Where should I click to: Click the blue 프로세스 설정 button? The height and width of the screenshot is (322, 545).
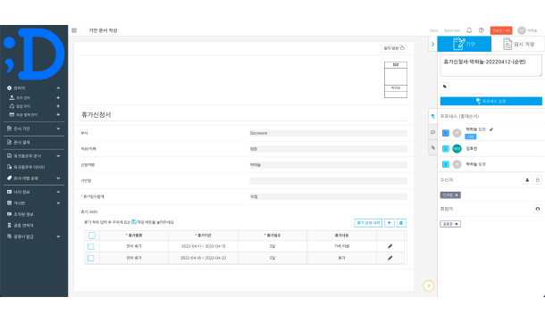click(x=490, y=101)
